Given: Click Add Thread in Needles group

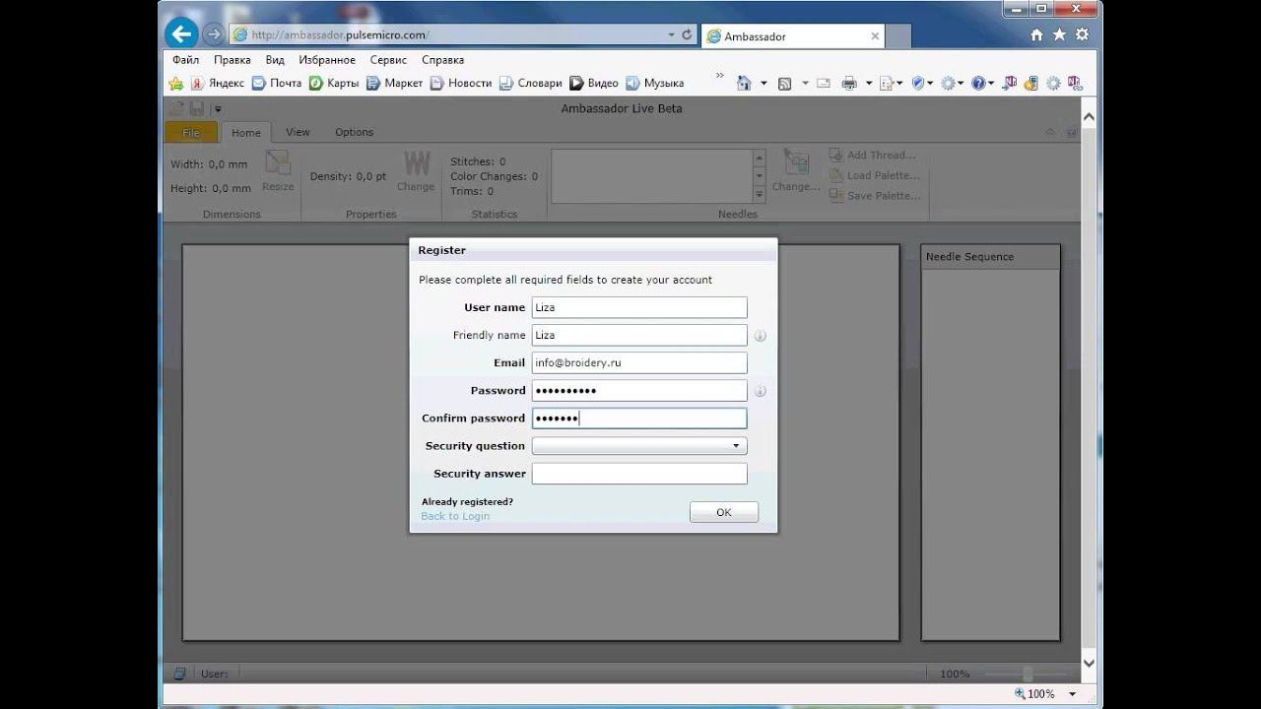Looking at the screenshot, I should pos(873,155).
